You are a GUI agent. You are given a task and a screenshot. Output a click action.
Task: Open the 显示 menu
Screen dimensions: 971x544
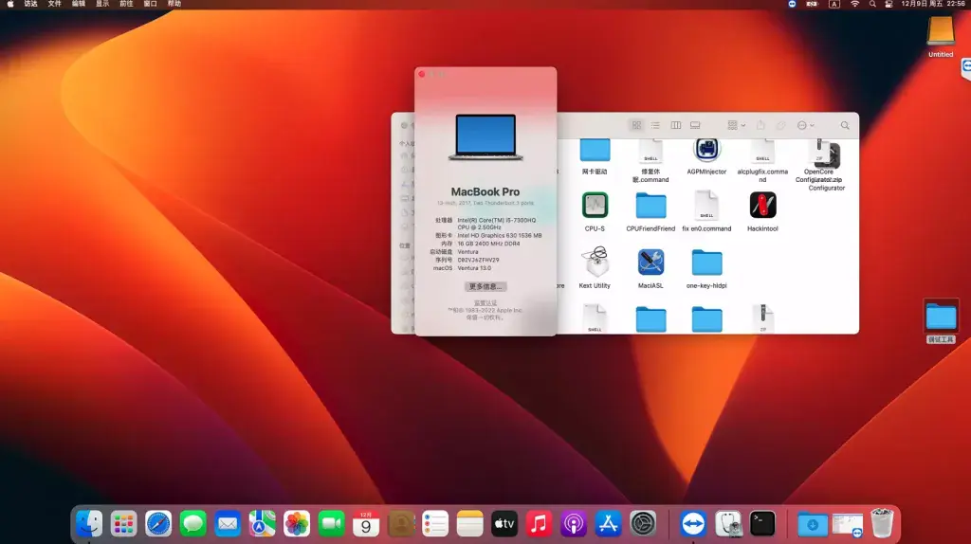pos(102,4)
